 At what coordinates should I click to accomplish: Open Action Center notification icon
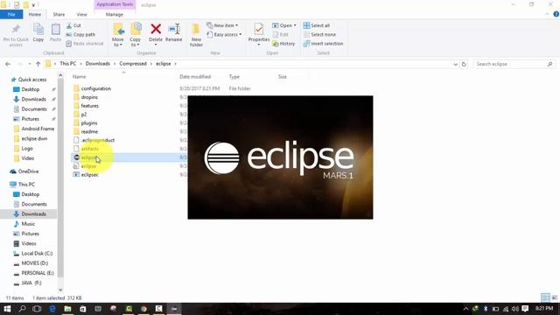[x=525, y=309]
